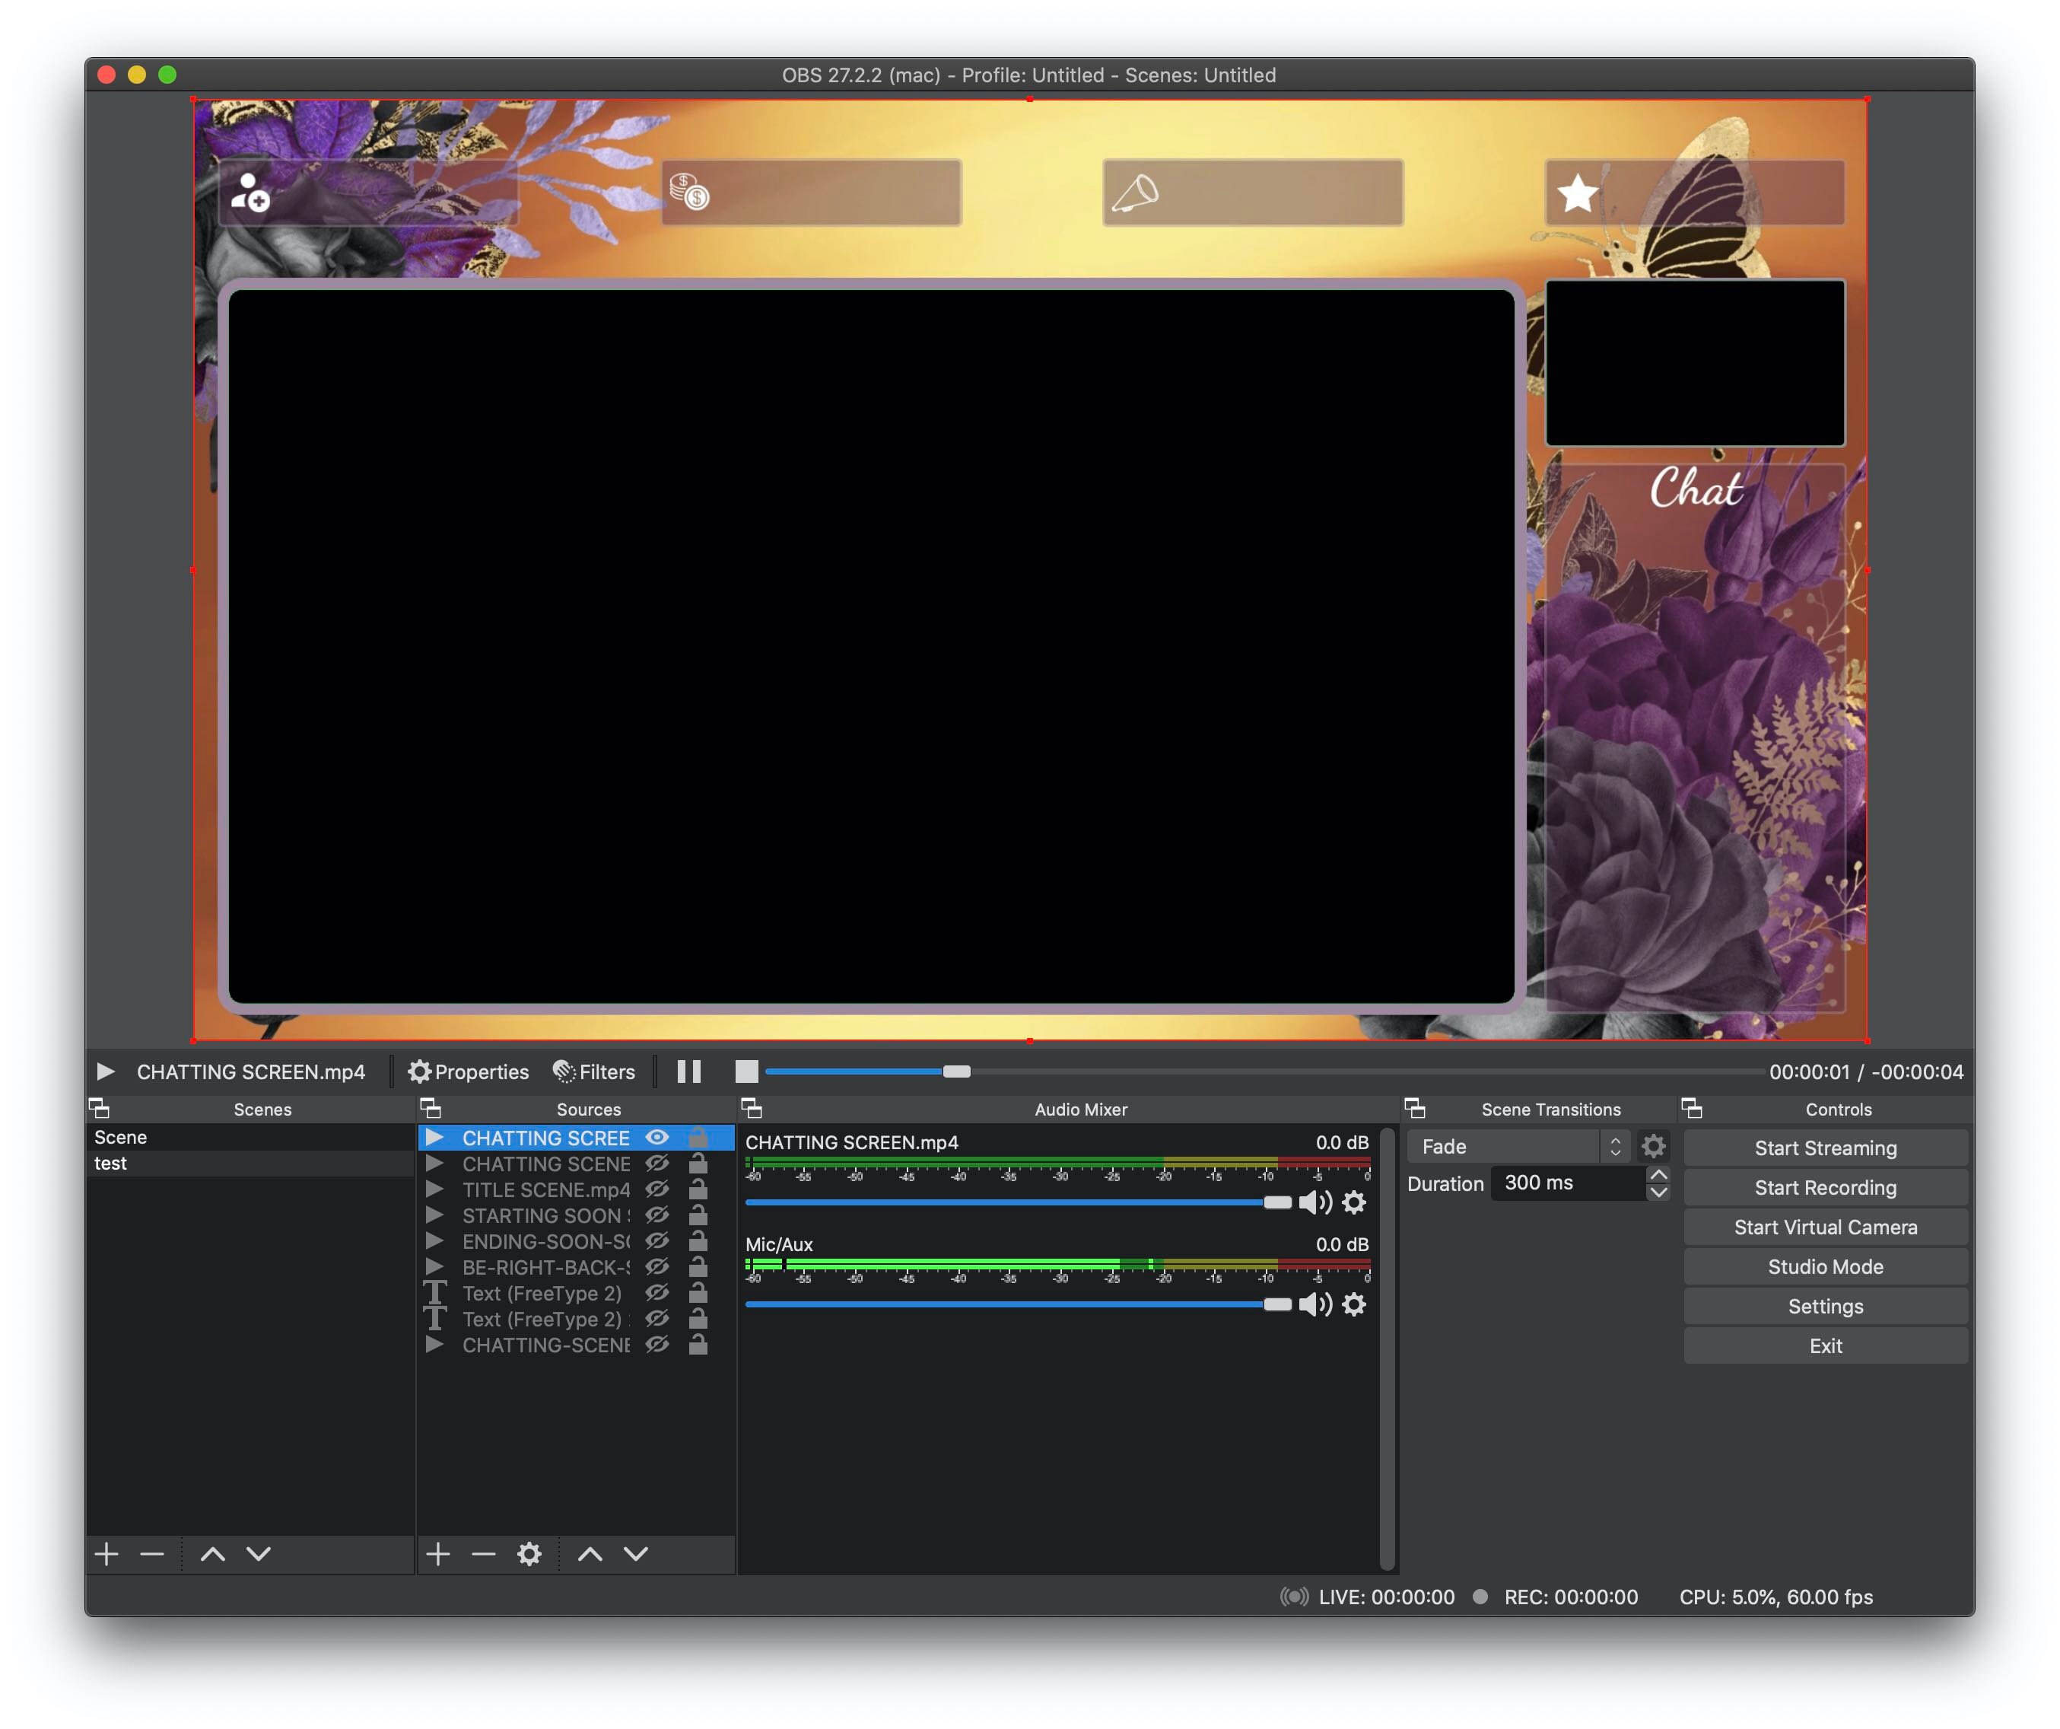Hide the CHATTING SCREEN source

656,1137
